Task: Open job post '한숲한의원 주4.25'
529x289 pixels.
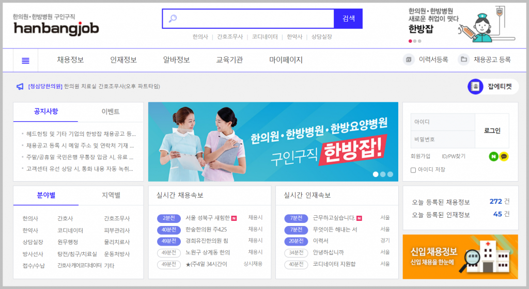Action: coord(206,229)
